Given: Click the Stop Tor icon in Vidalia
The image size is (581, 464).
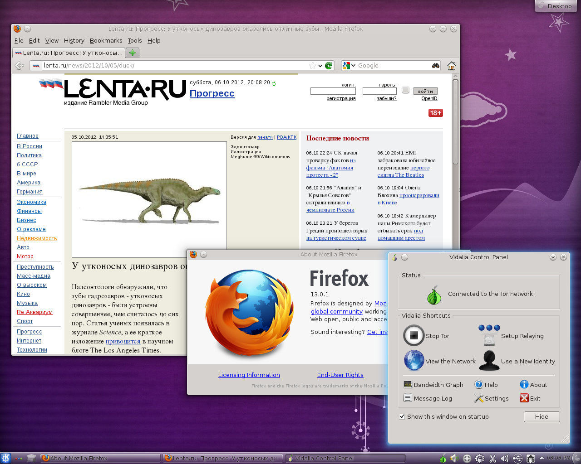Looking at the screenshot, I should pos(414,336).
